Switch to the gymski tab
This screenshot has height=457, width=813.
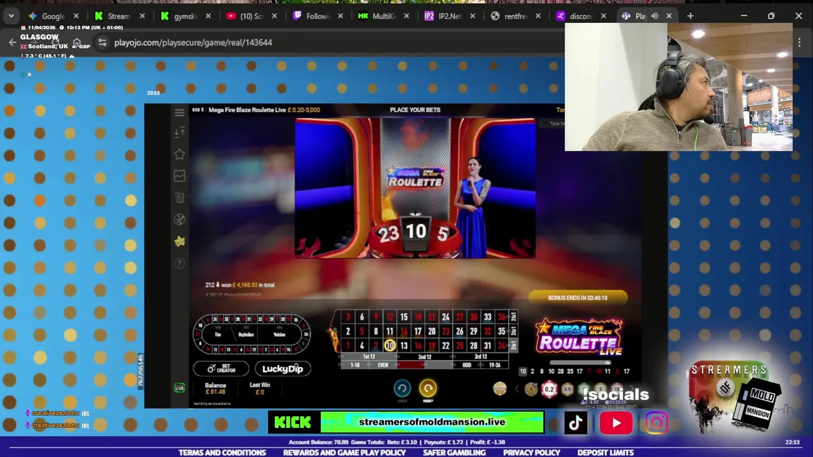[x=185, y=16]
